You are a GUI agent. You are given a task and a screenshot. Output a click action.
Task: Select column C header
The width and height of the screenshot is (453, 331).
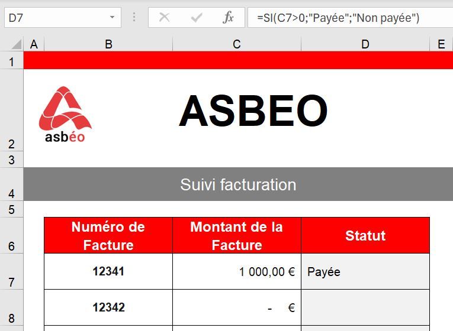click(x=237, y=44)
